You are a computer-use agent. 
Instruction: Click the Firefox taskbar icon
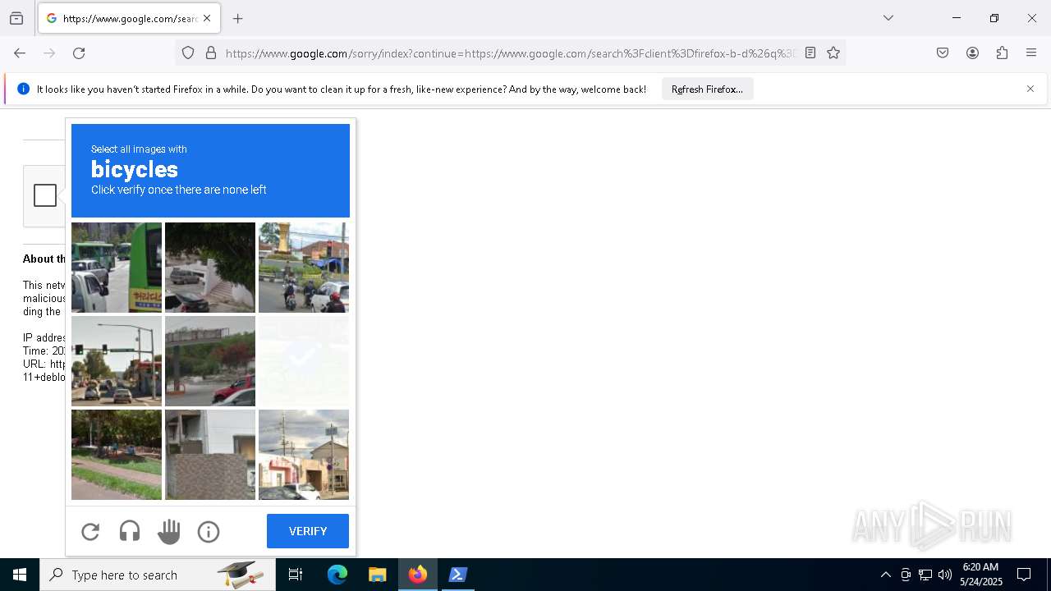pyautogui.click(x=418, y=575)
